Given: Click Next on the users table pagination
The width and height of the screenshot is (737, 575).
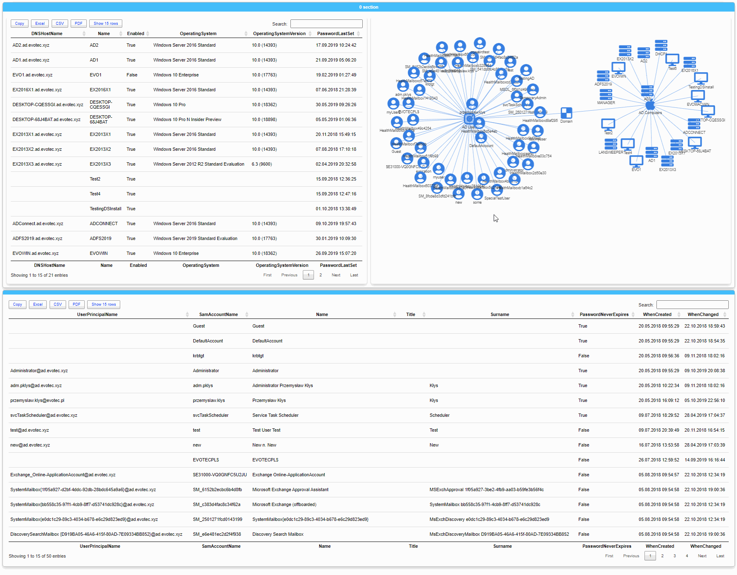Looking at the screenshot, I should (702, 556).
